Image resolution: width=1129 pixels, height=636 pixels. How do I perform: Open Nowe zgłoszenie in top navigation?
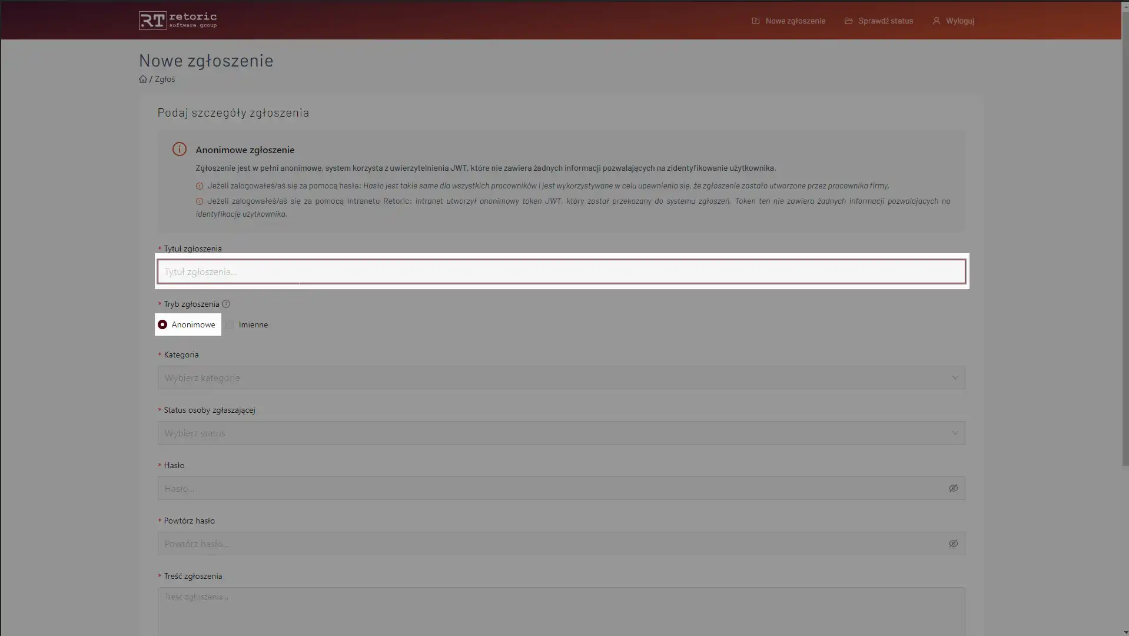(795, 21)
